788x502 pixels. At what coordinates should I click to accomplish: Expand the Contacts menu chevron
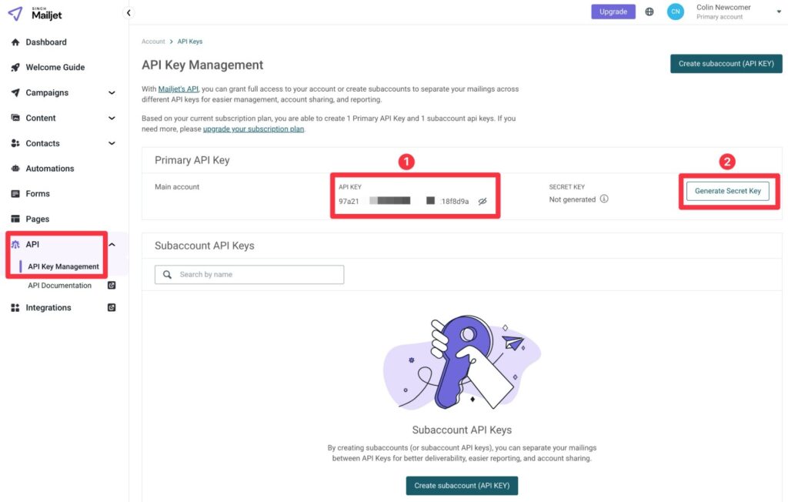point(112,143)
